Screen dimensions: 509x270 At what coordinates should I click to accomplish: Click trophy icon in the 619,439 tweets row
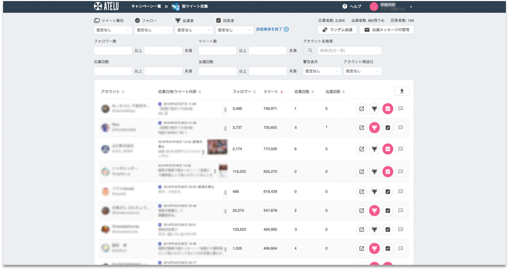375,191
